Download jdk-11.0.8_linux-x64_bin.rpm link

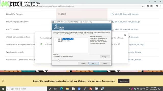pyautogui.click(x=127, y=14)
